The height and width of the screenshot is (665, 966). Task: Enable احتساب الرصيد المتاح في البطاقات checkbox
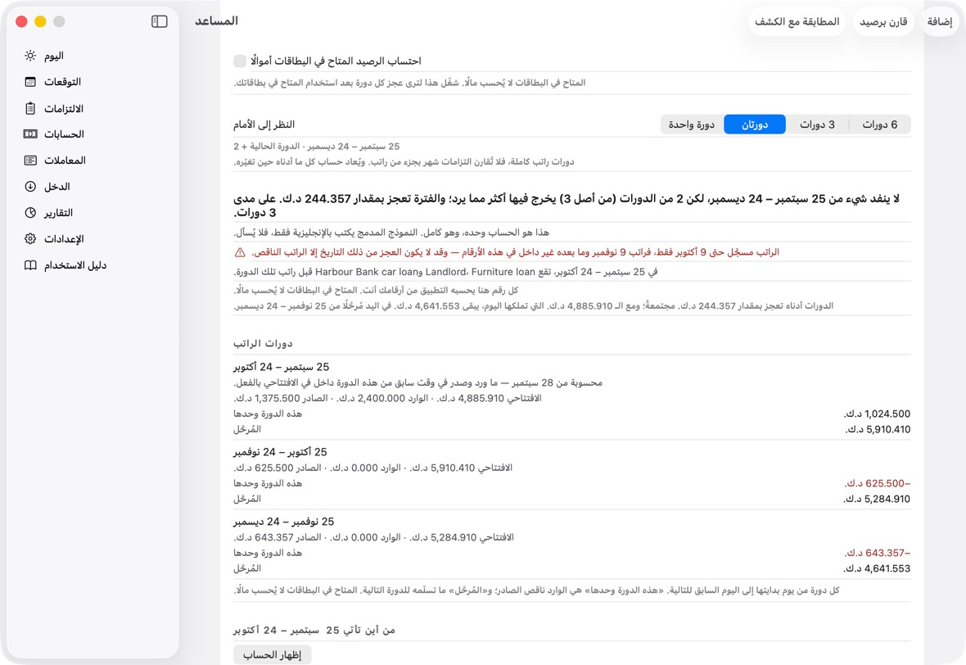240,61
